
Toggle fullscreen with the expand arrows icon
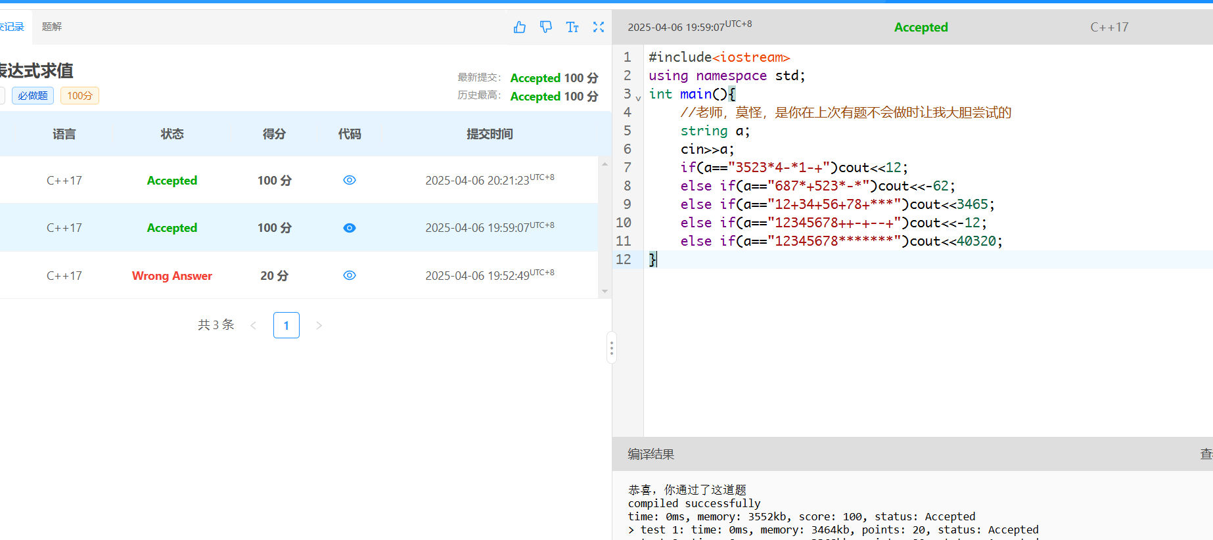point(599,27)
